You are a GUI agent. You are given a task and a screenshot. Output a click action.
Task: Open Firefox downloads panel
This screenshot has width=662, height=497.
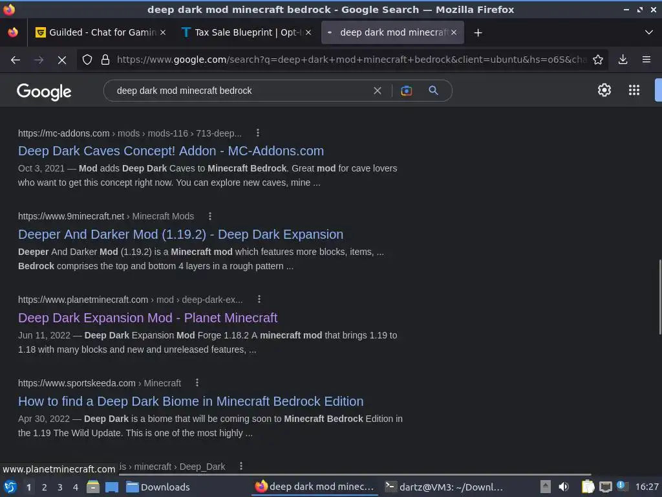click(623, 60)
